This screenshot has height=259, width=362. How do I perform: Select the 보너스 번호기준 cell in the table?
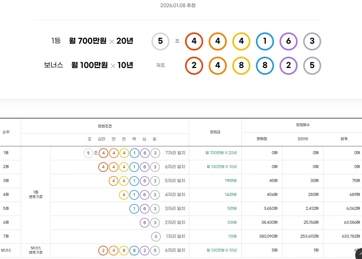pyautogui.click(x=36, y=250)
